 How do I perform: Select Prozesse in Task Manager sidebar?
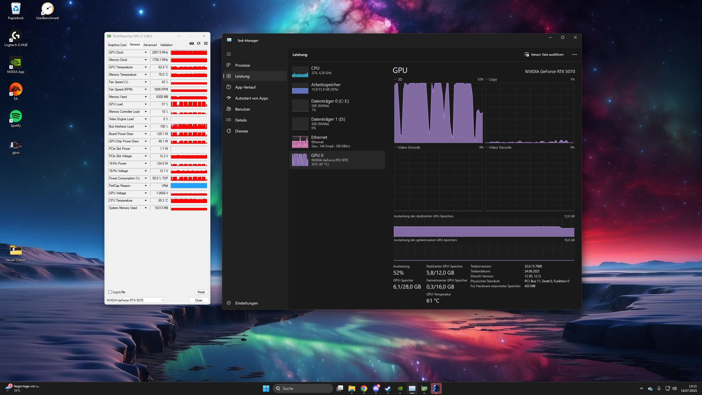pos(242,65)
